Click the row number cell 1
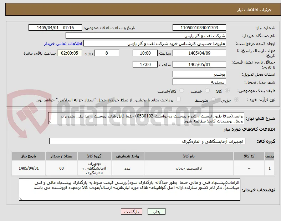 point(270,168)
